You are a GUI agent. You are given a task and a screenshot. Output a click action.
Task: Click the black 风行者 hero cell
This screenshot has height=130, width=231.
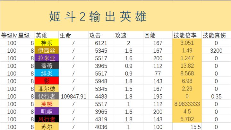click(x=47, y=119)
